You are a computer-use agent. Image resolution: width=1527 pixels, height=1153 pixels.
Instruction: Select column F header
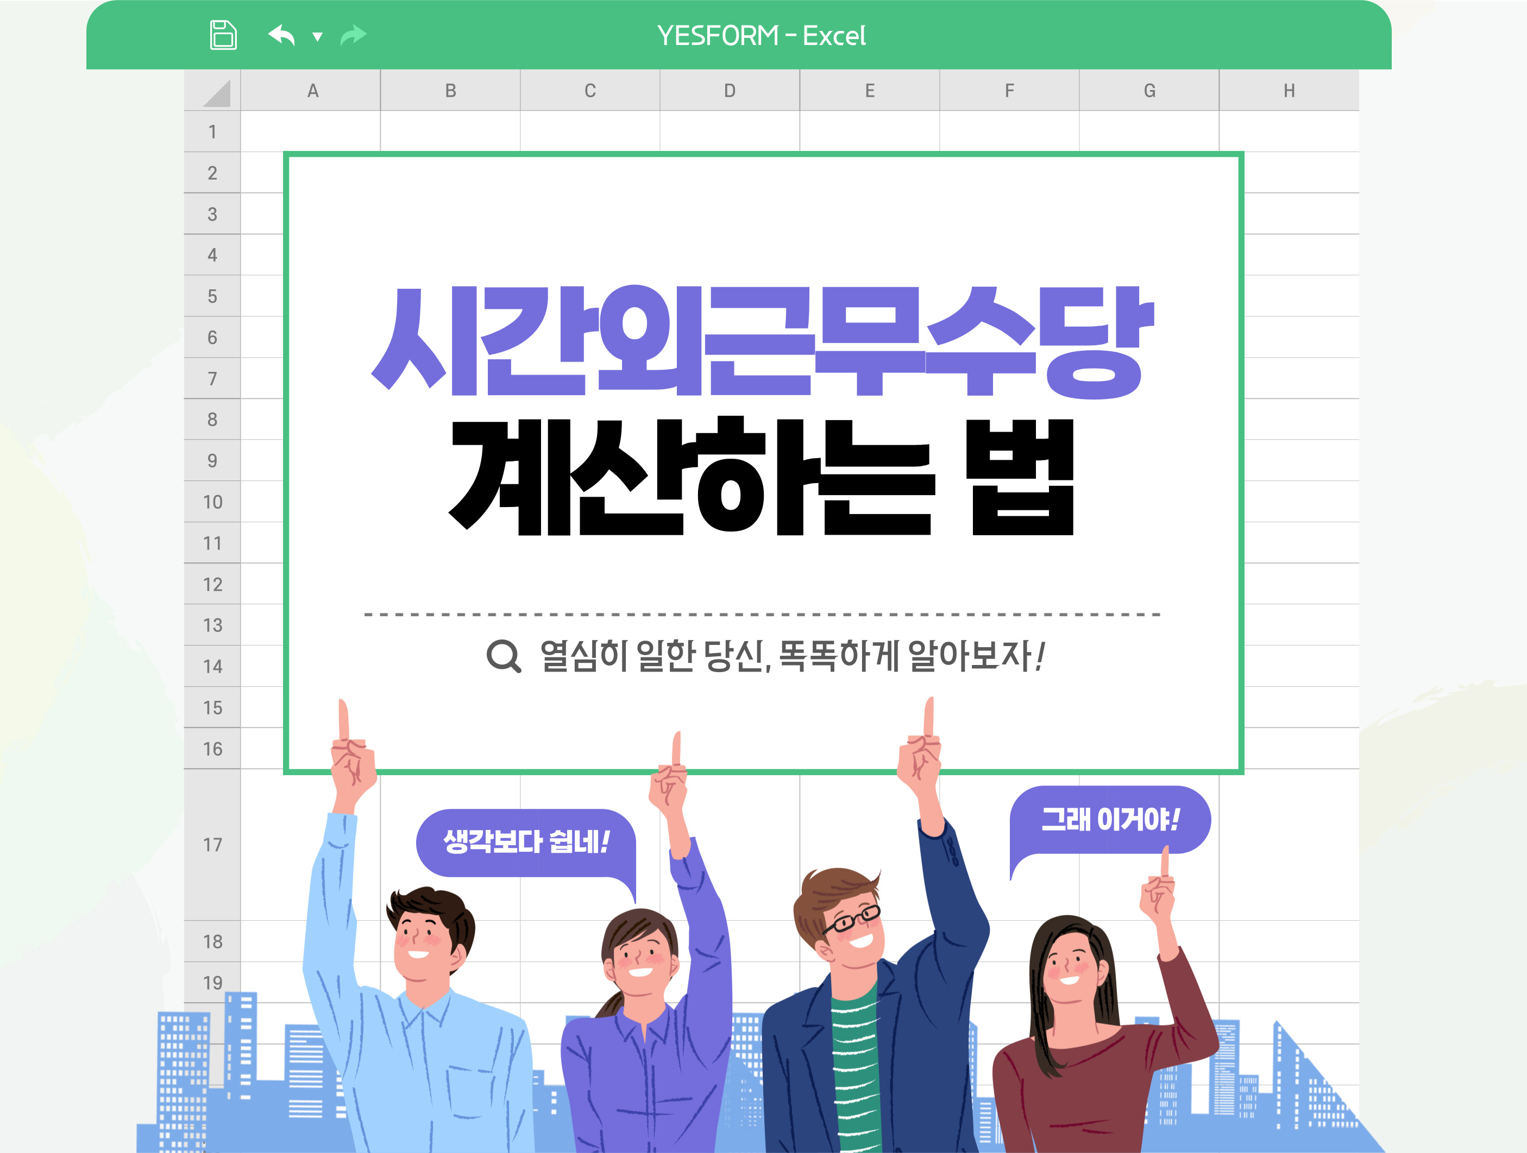[x=1009, y=91]
